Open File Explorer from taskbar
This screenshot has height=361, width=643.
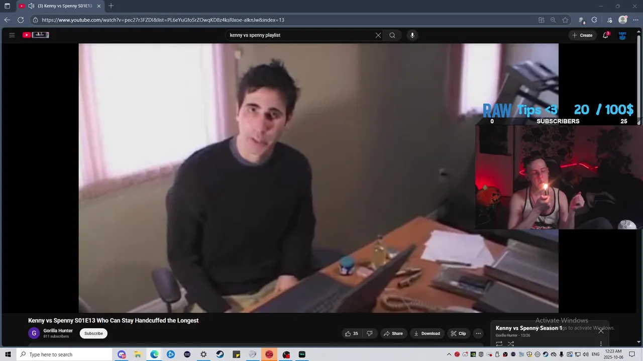coord(138,354)
